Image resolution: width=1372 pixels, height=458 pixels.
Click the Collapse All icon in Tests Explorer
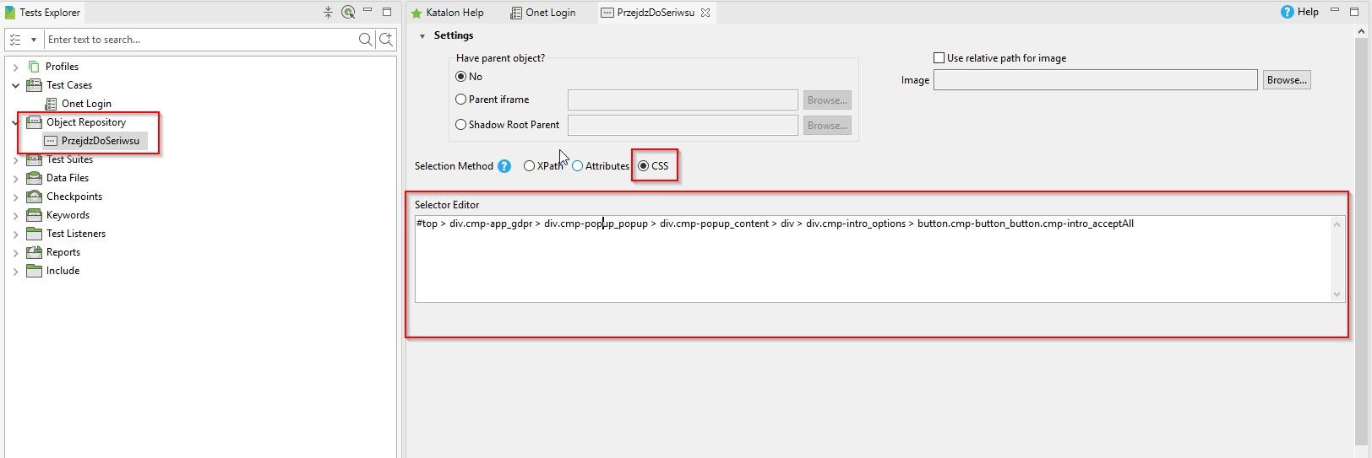pyautogui.click(x=328, y=12)
